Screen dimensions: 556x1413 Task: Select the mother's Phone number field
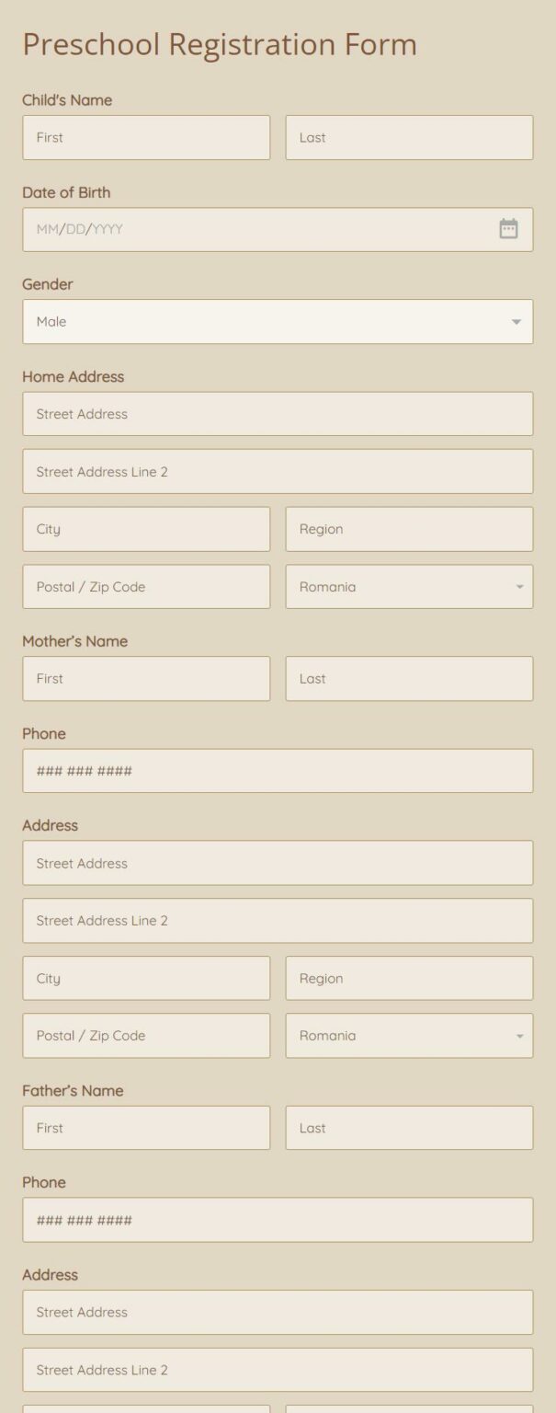pos(278,771)
